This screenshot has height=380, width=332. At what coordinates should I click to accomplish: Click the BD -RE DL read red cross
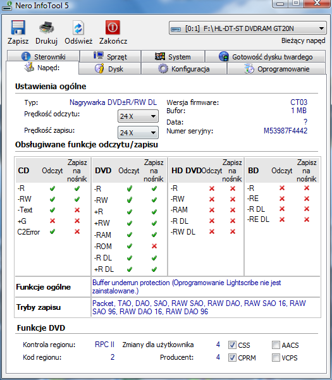pos(282,219)
